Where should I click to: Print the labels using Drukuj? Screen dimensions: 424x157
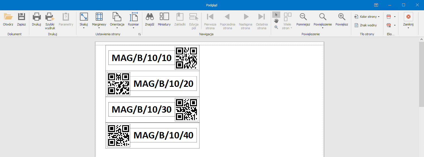(x=37, y=19)
